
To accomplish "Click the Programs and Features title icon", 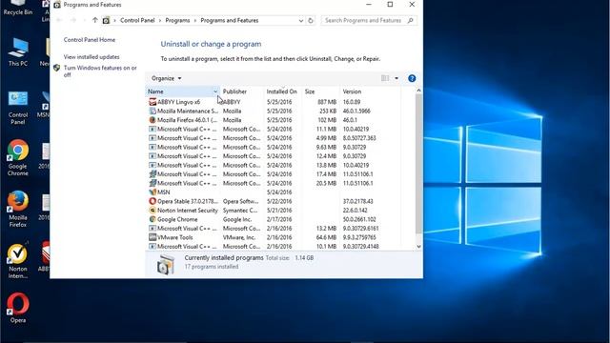I will click(57, 5).
